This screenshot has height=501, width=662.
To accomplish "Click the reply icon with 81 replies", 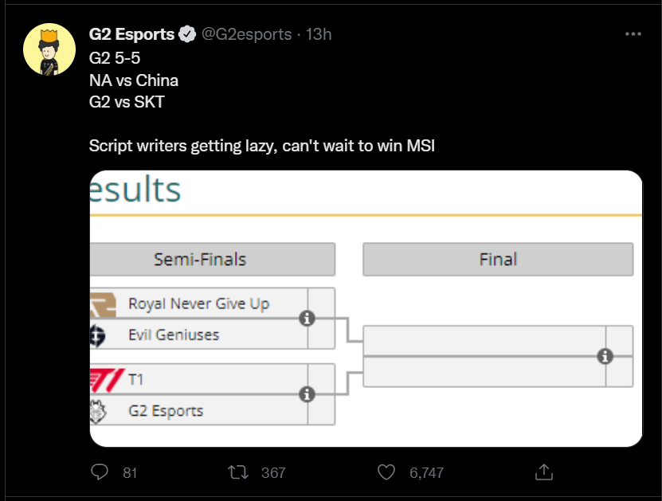I will coord(100,472).
